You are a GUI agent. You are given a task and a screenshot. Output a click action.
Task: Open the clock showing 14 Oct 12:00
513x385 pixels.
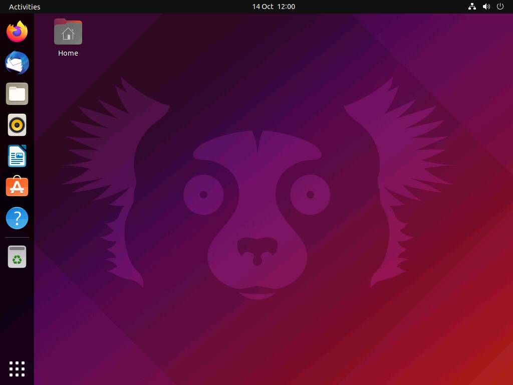[x=274, y=7]
